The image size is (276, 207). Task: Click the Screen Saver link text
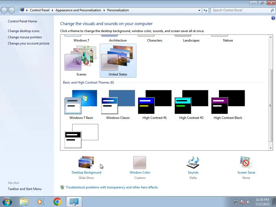click(x=246, y=172)
